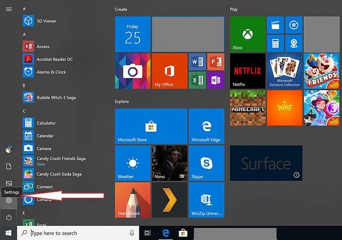Open Acrobat Reader DC
Viewport: 342px width, 240px height.
(x=48, y=59)
